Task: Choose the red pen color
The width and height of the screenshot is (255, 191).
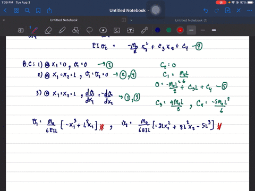Action: click(x=180, y=30)
